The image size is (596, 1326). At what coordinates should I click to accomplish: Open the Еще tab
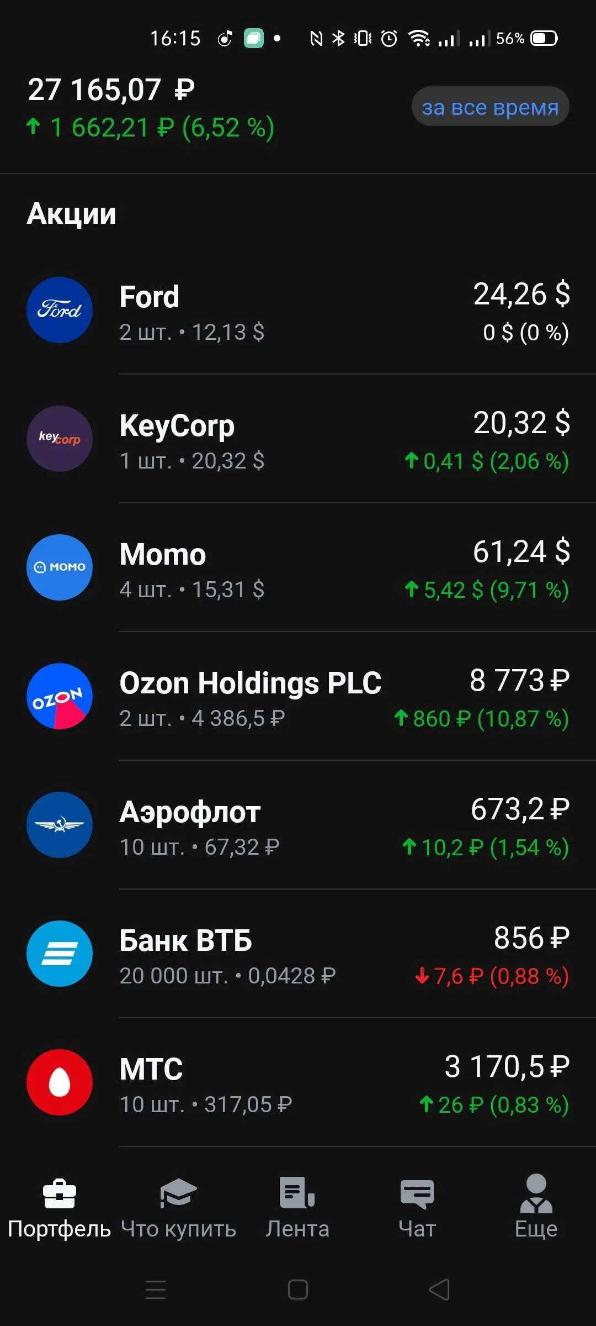pyautogui.click(x=536, y=1208)
